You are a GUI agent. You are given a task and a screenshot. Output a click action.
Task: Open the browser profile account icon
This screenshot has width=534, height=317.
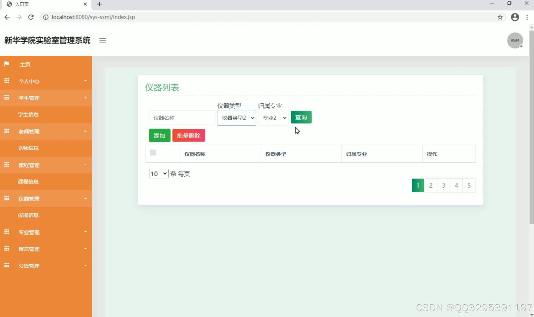click(515, 17)
